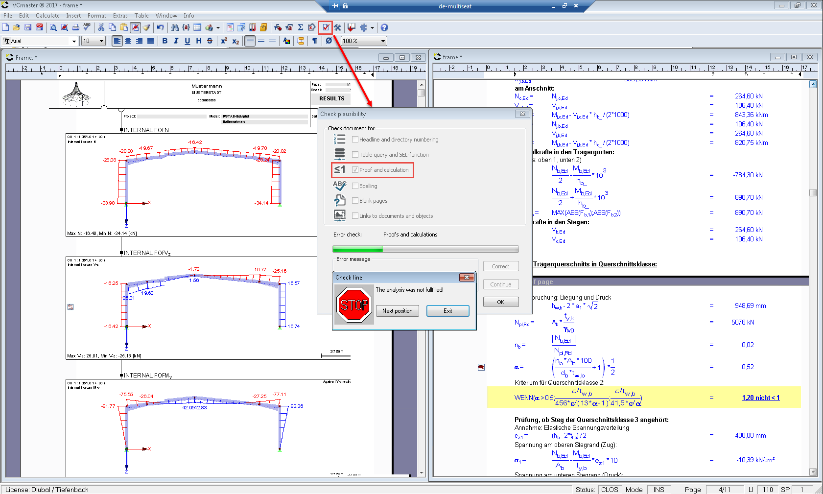The width and height of the screenshot is (823, 494).
Task: Click OK in the Check plausibility dialog
Action: (x=501, y=302)
